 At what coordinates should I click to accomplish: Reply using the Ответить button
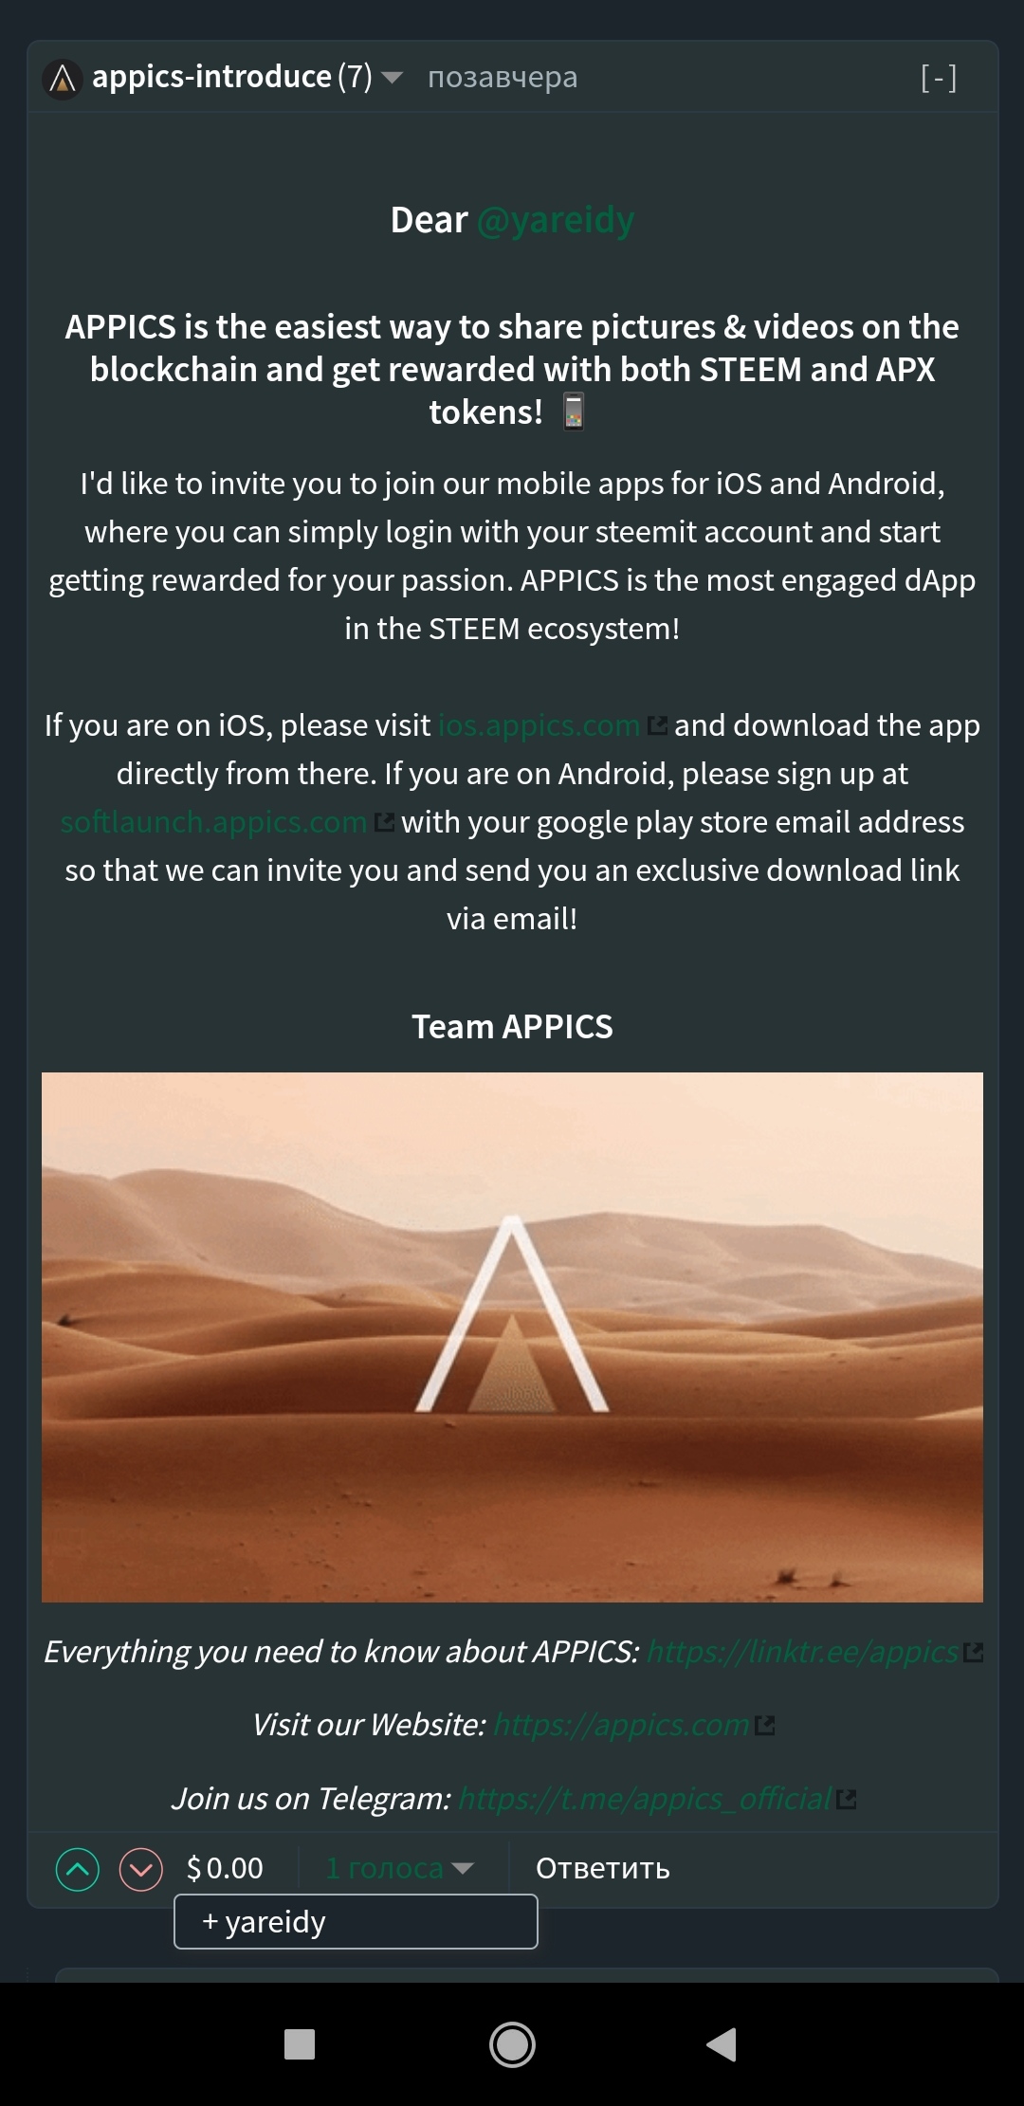click(603, 1869)
